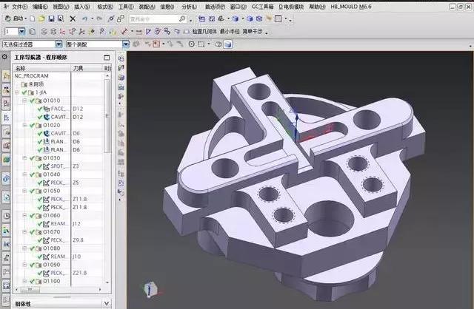Select the SPOT operation with Z3 tool
This screenshot has width=474, height=309.
coord(57,166)
